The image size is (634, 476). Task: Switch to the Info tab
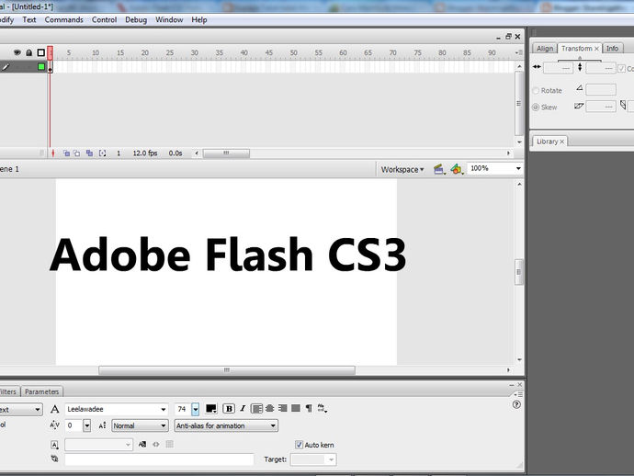pos(612,49)
